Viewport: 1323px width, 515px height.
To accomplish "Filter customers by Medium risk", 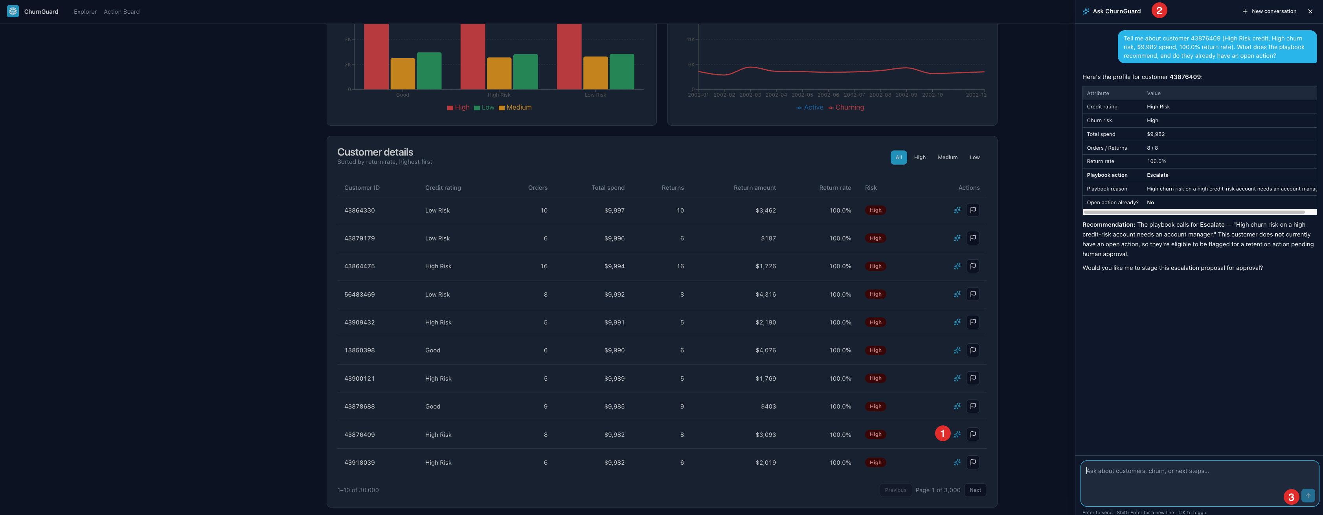I will point(947,158).
